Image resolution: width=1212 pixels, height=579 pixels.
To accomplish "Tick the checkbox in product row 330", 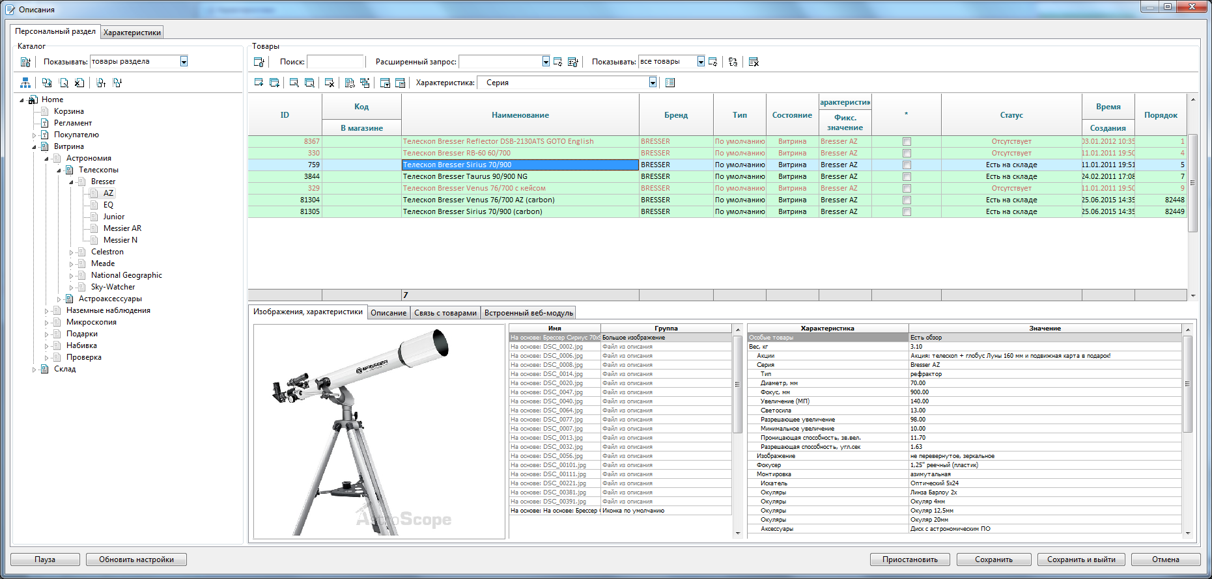I will (907, 153).
